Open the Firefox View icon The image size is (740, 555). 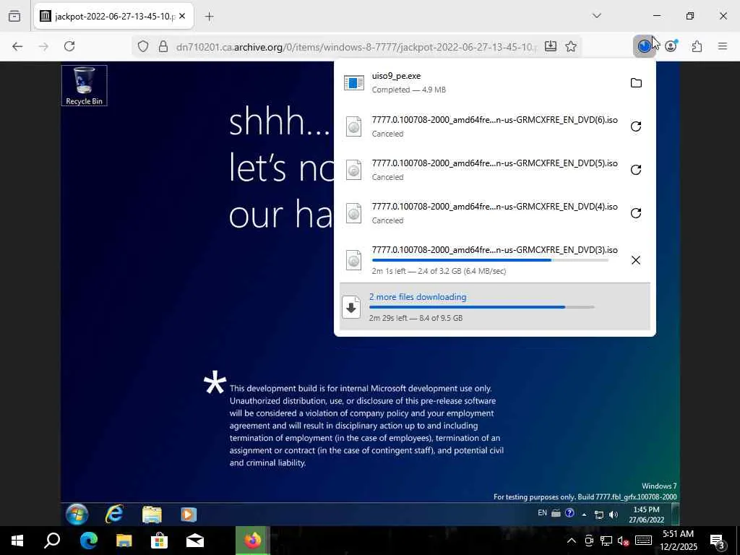point(14,16)
